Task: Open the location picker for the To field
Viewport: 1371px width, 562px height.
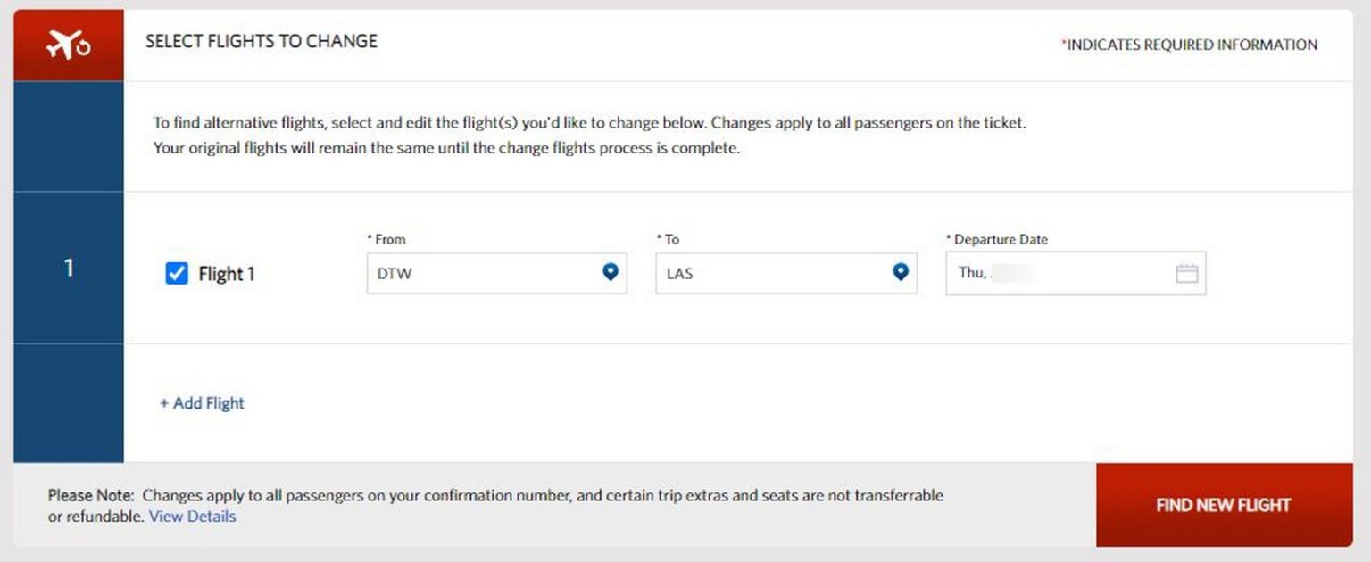Action: [x=901, y=273]
